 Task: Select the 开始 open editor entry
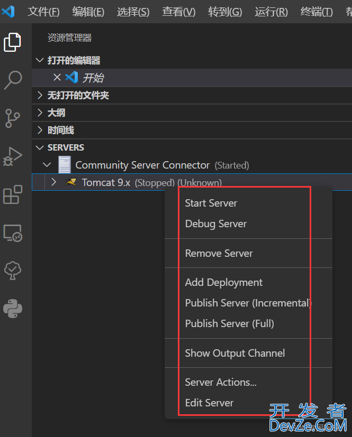point(192,78)
